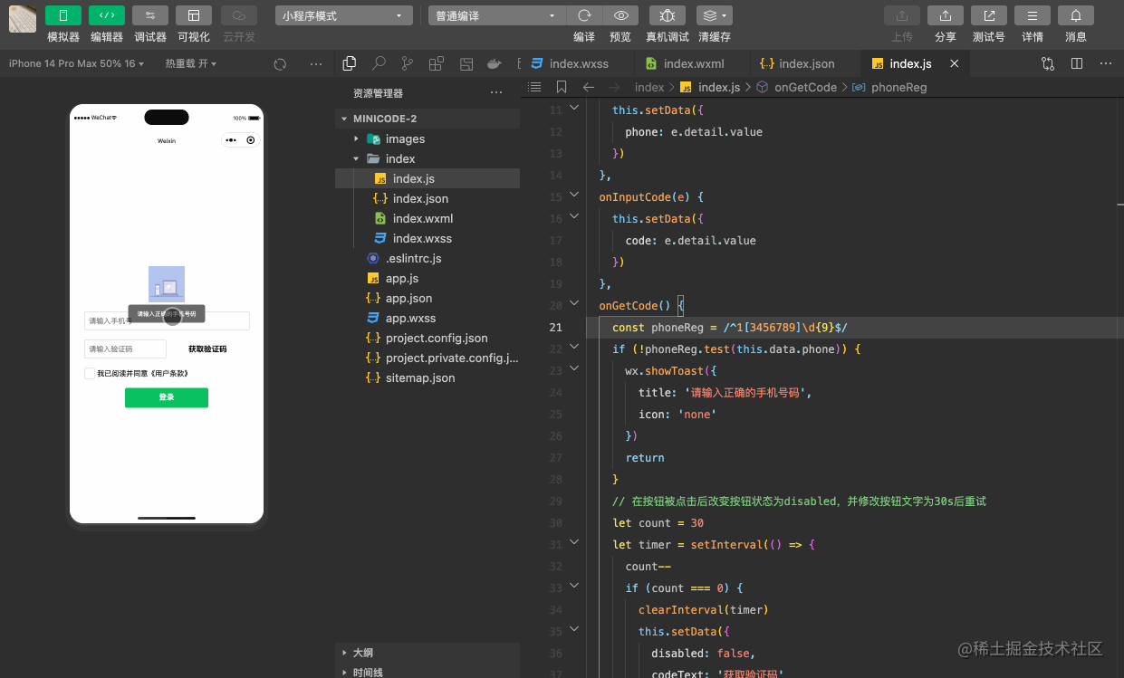Image resolution: width=1124 pixels, height=678 pixels.
Task: Switch to the index.json editor tab
Action: [804, 63]
